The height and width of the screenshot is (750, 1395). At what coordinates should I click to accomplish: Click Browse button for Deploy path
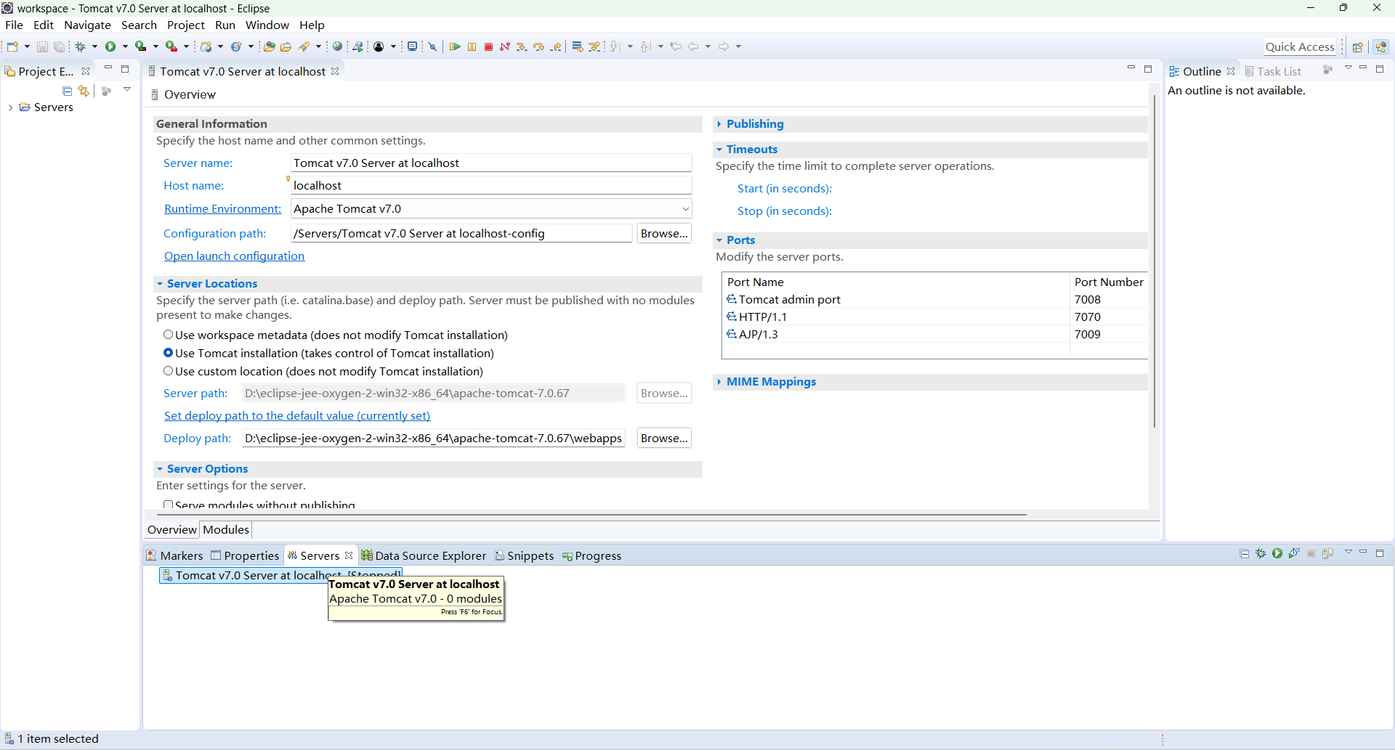pos(664,439)
